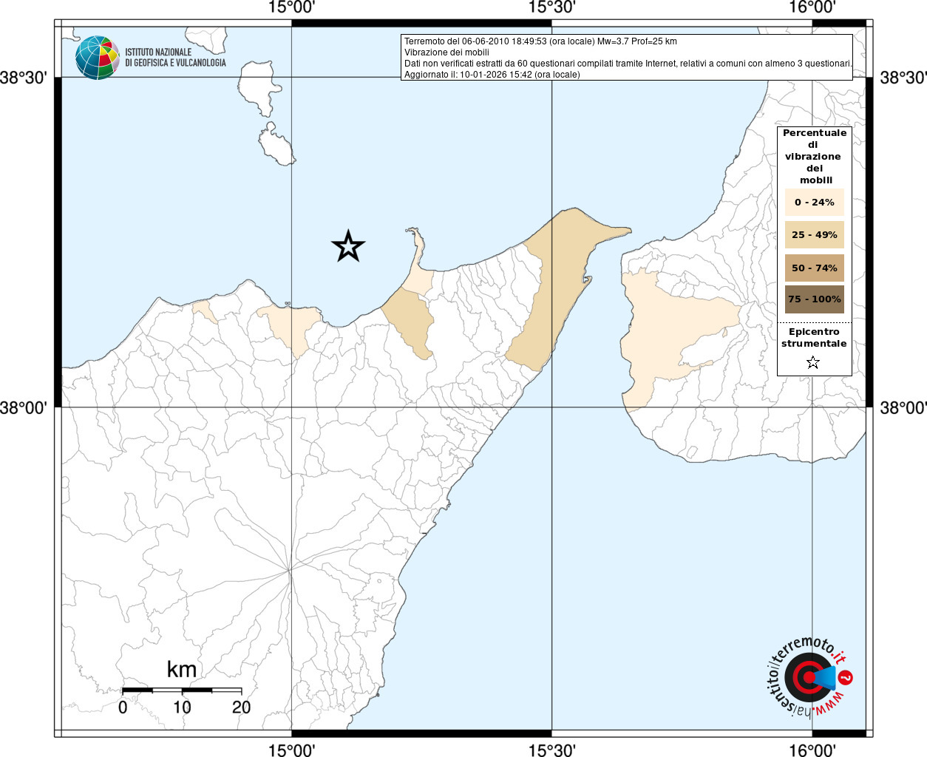Image resolution: width=927 pixels, height=757 pixels.
Task: Click the epicenter star on the sea
Action: pos(348,246)
